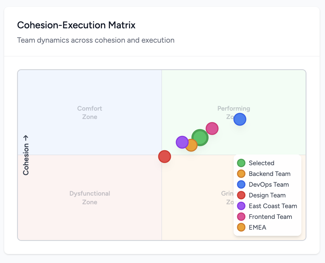The width and height of the screenshot is (325, 263).
Task: Click orange swatch beside Backend Team
Action: click(x=241, y=174)
